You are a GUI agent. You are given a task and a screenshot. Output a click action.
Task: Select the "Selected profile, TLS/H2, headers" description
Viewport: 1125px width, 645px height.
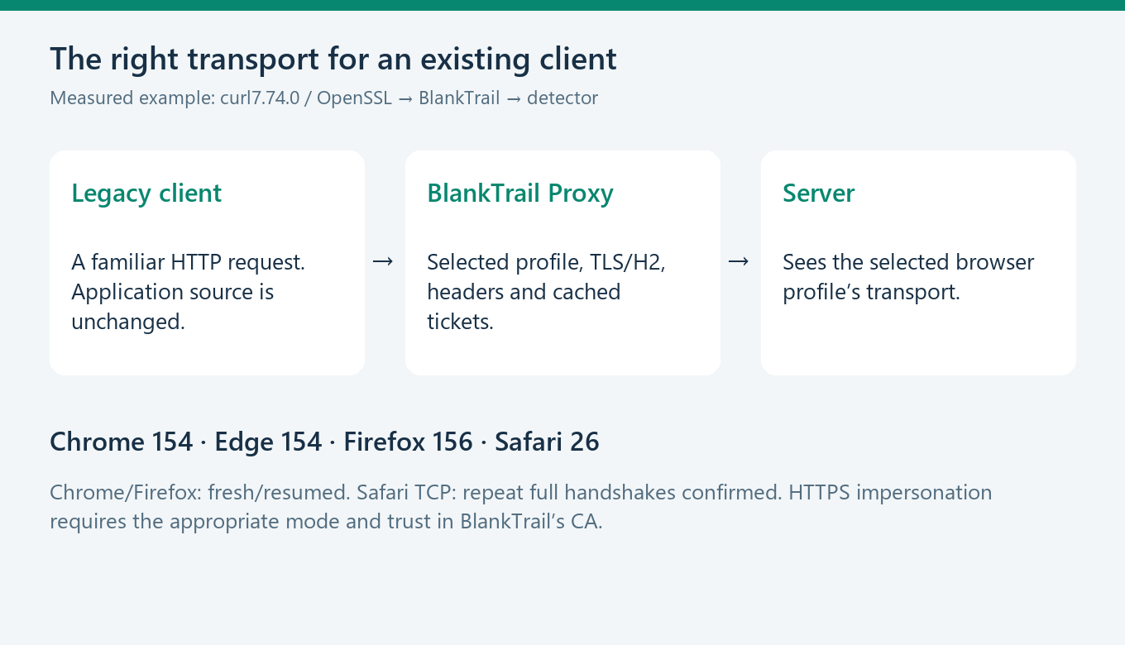pos(546,292)
